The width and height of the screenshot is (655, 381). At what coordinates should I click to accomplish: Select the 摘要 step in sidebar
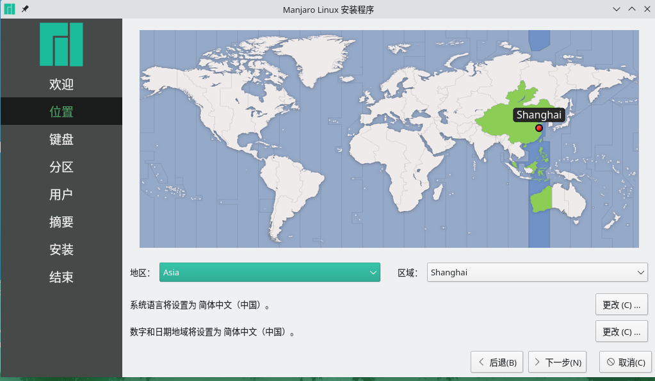point(61,222)
